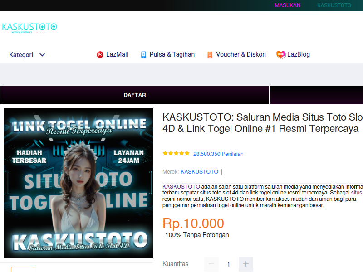The width and height of the screenshot is (363, 272).
Task: Decrease quantity with the minus button
Action: click(x=211, y=264)
